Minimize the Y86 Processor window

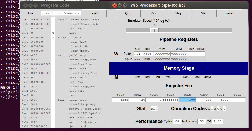(x=119, y=6)
